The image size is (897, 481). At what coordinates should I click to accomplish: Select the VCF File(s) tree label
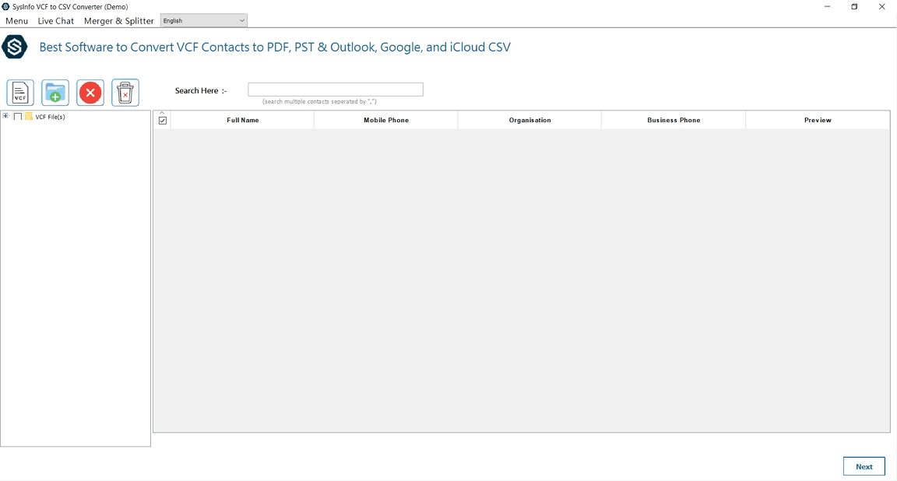[x=51, y=117]
